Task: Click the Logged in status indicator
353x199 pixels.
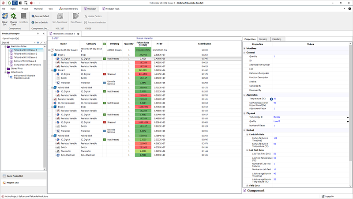Action: point(328,196)
